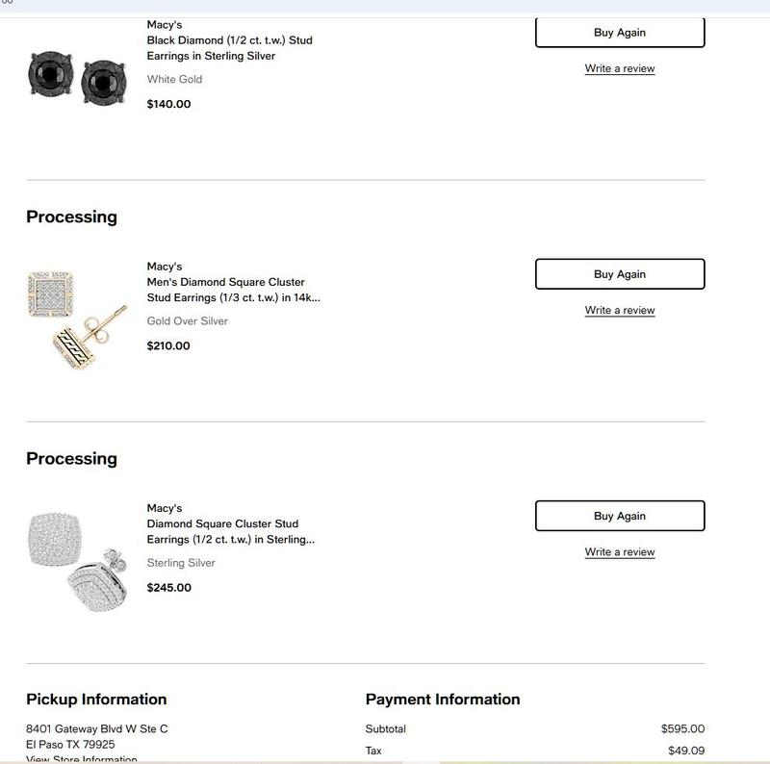Viewport: 770px width, 764px height.
Task: Click the Payment Information heading
Action: pos(443,700)
